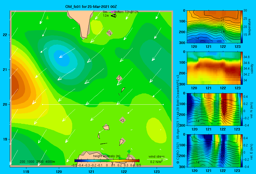Click the '0.4' tick on vel. E scale
256x174 pixels.
[x=246, y=138]
